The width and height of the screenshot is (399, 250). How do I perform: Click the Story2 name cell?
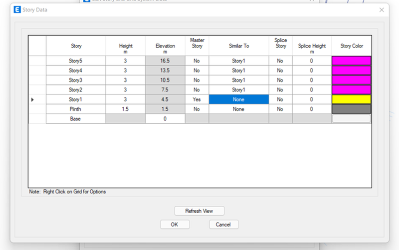pos(76,90)
